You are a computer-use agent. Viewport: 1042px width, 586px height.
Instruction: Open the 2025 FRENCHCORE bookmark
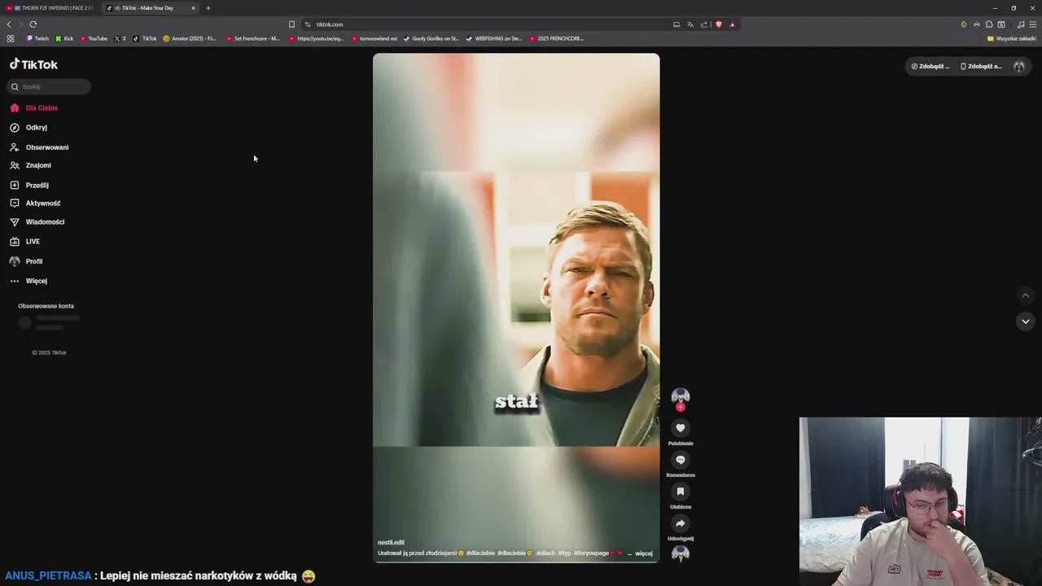pos(557,38)
